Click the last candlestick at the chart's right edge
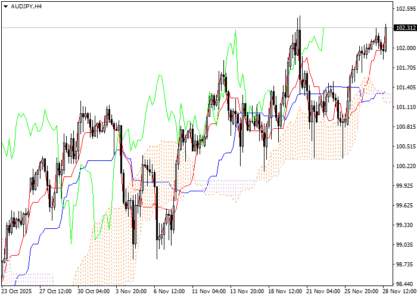 click(385, 39)
